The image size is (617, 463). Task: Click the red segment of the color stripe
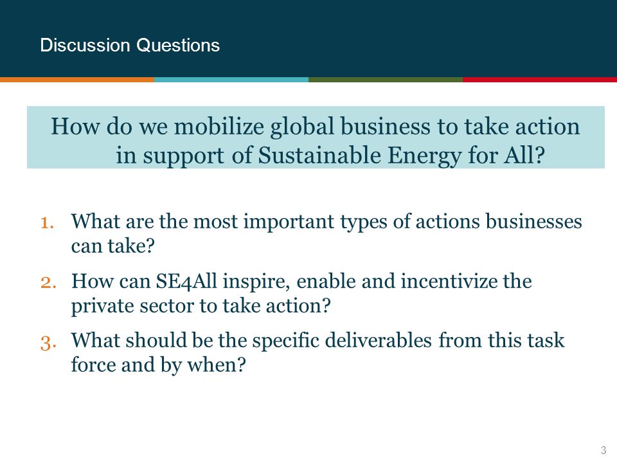[540, 80]
